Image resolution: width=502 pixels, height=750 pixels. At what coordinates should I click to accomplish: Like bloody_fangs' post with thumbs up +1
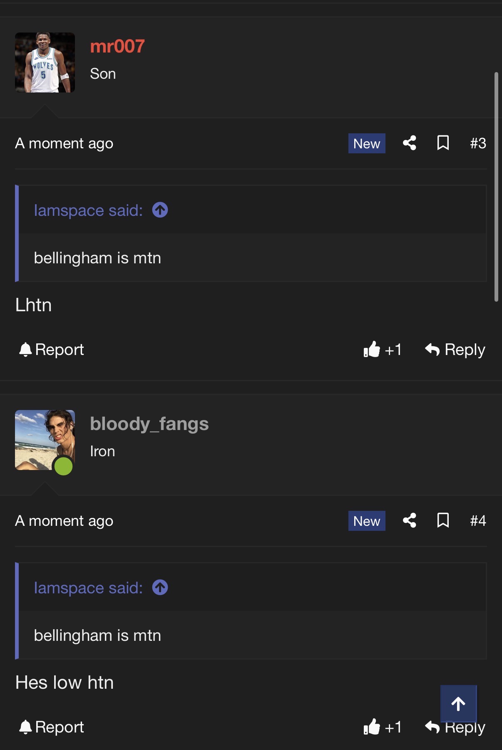382,727
